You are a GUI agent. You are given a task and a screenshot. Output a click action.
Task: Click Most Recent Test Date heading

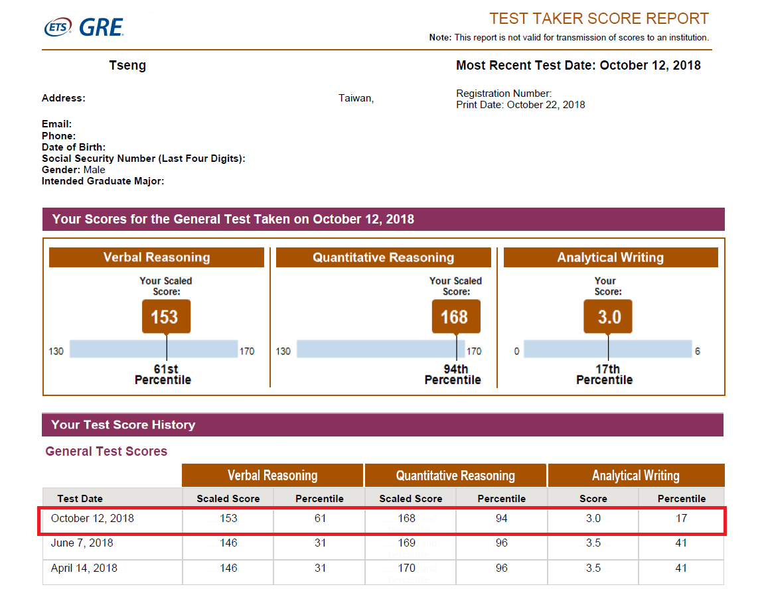click(x=578, y=65)
